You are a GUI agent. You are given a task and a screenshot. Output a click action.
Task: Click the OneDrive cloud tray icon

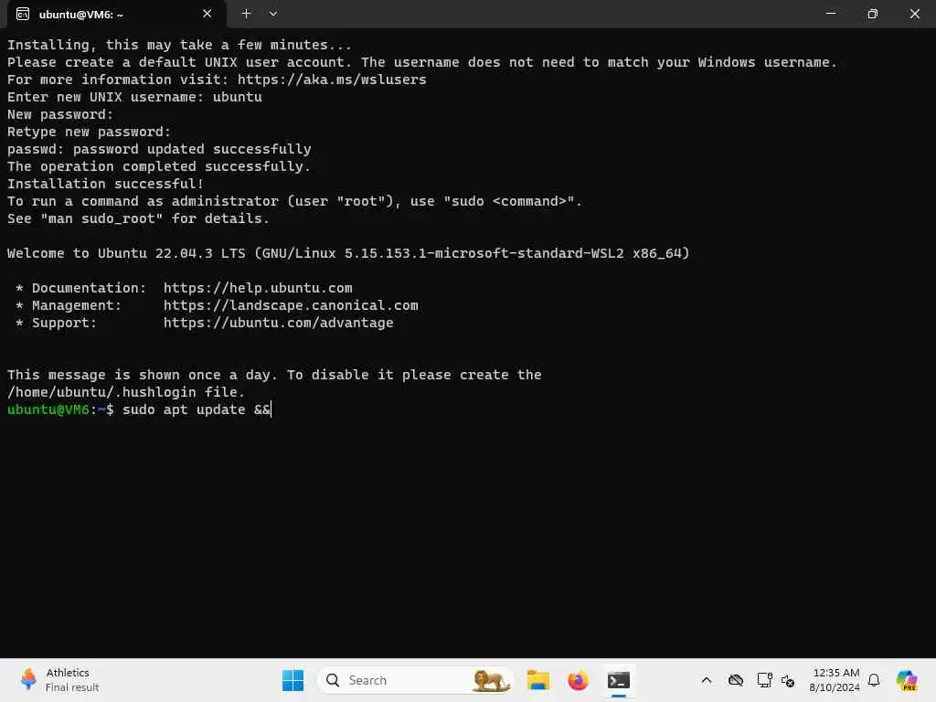click(736, 680)
